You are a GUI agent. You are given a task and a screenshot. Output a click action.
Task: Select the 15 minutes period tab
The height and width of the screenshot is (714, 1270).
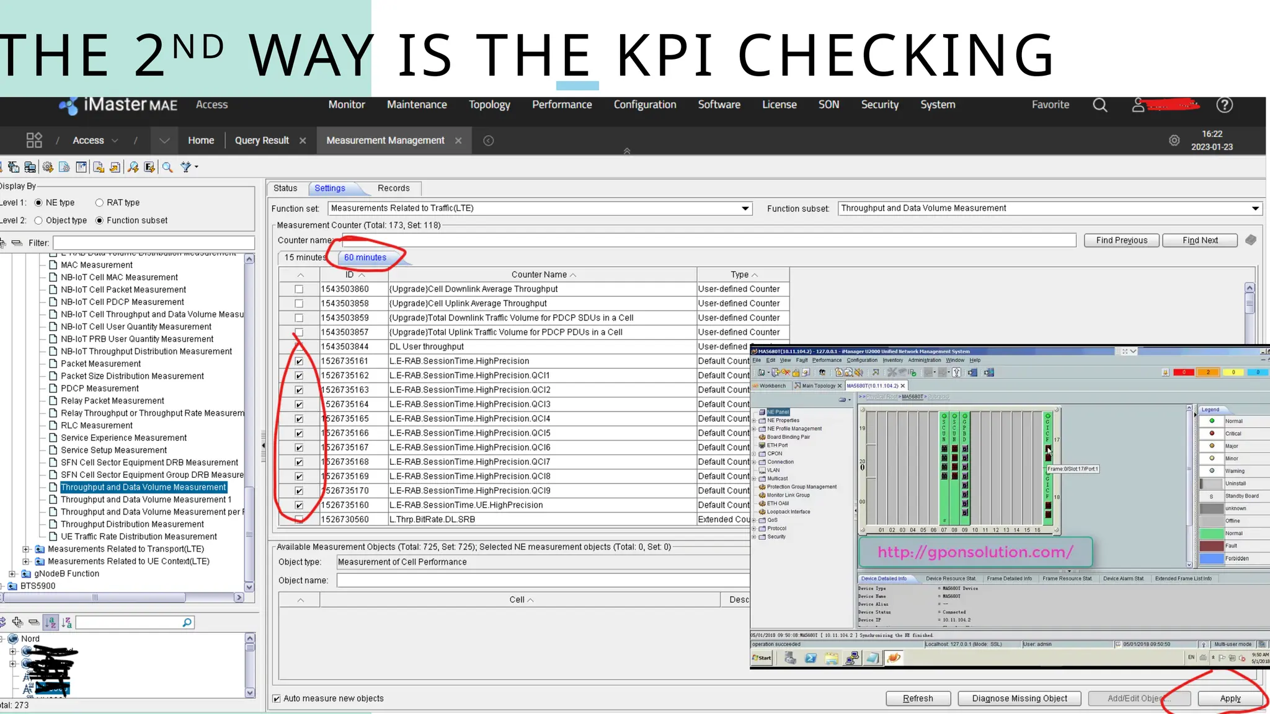(304, 257)
